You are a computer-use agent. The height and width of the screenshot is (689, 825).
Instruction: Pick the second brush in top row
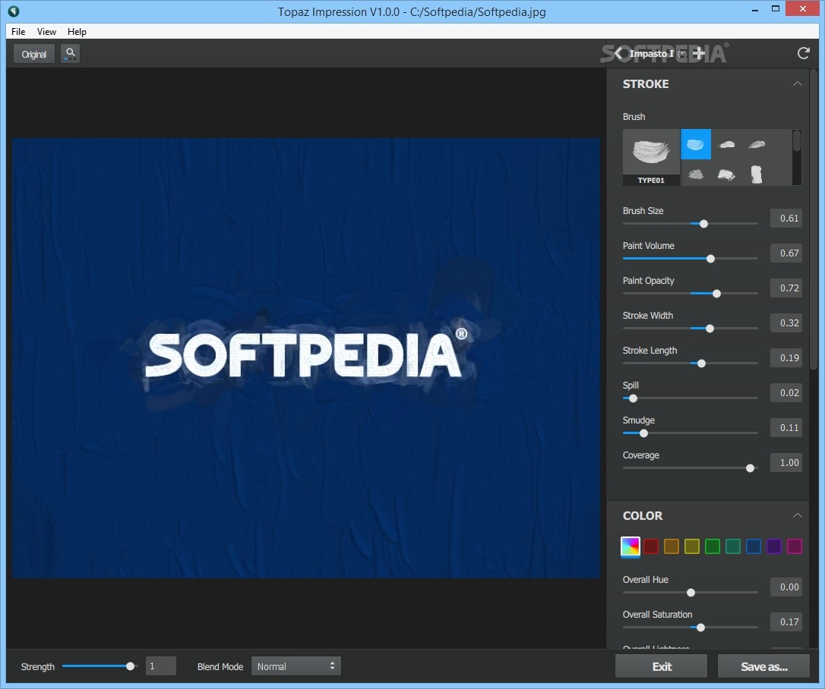point(726,144)
